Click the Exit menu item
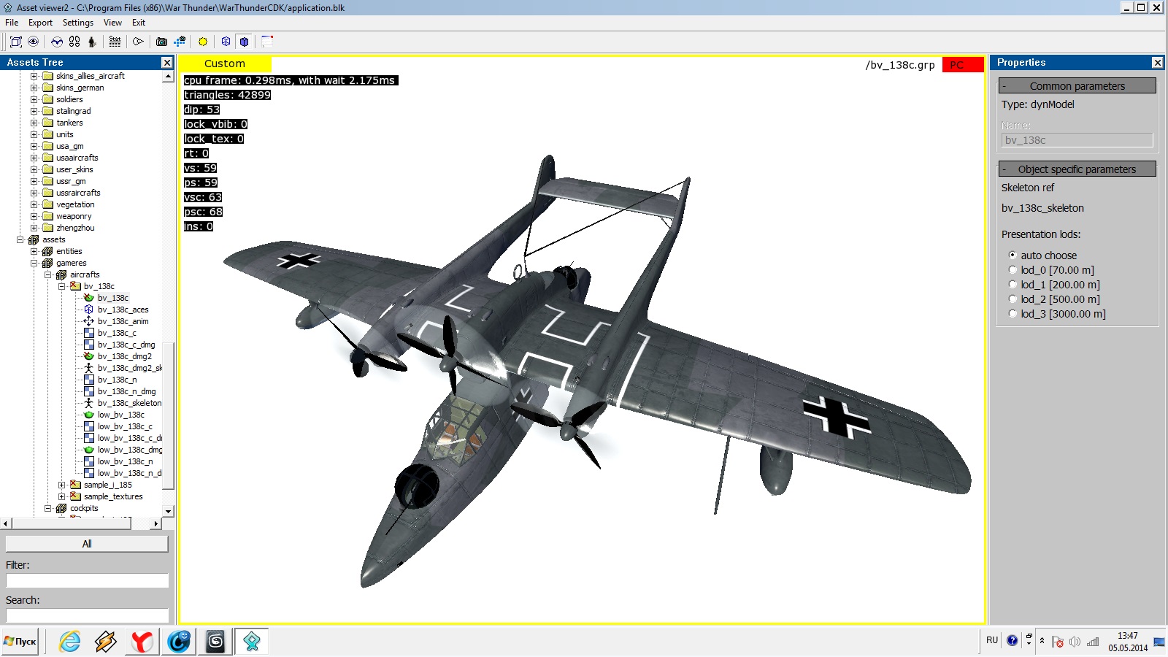 tap(139, 23)
